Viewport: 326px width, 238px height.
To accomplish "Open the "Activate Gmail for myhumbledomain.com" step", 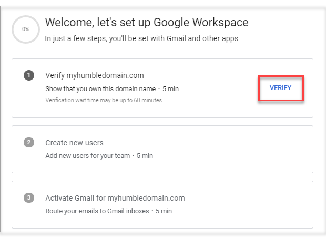I will [115, 198].
